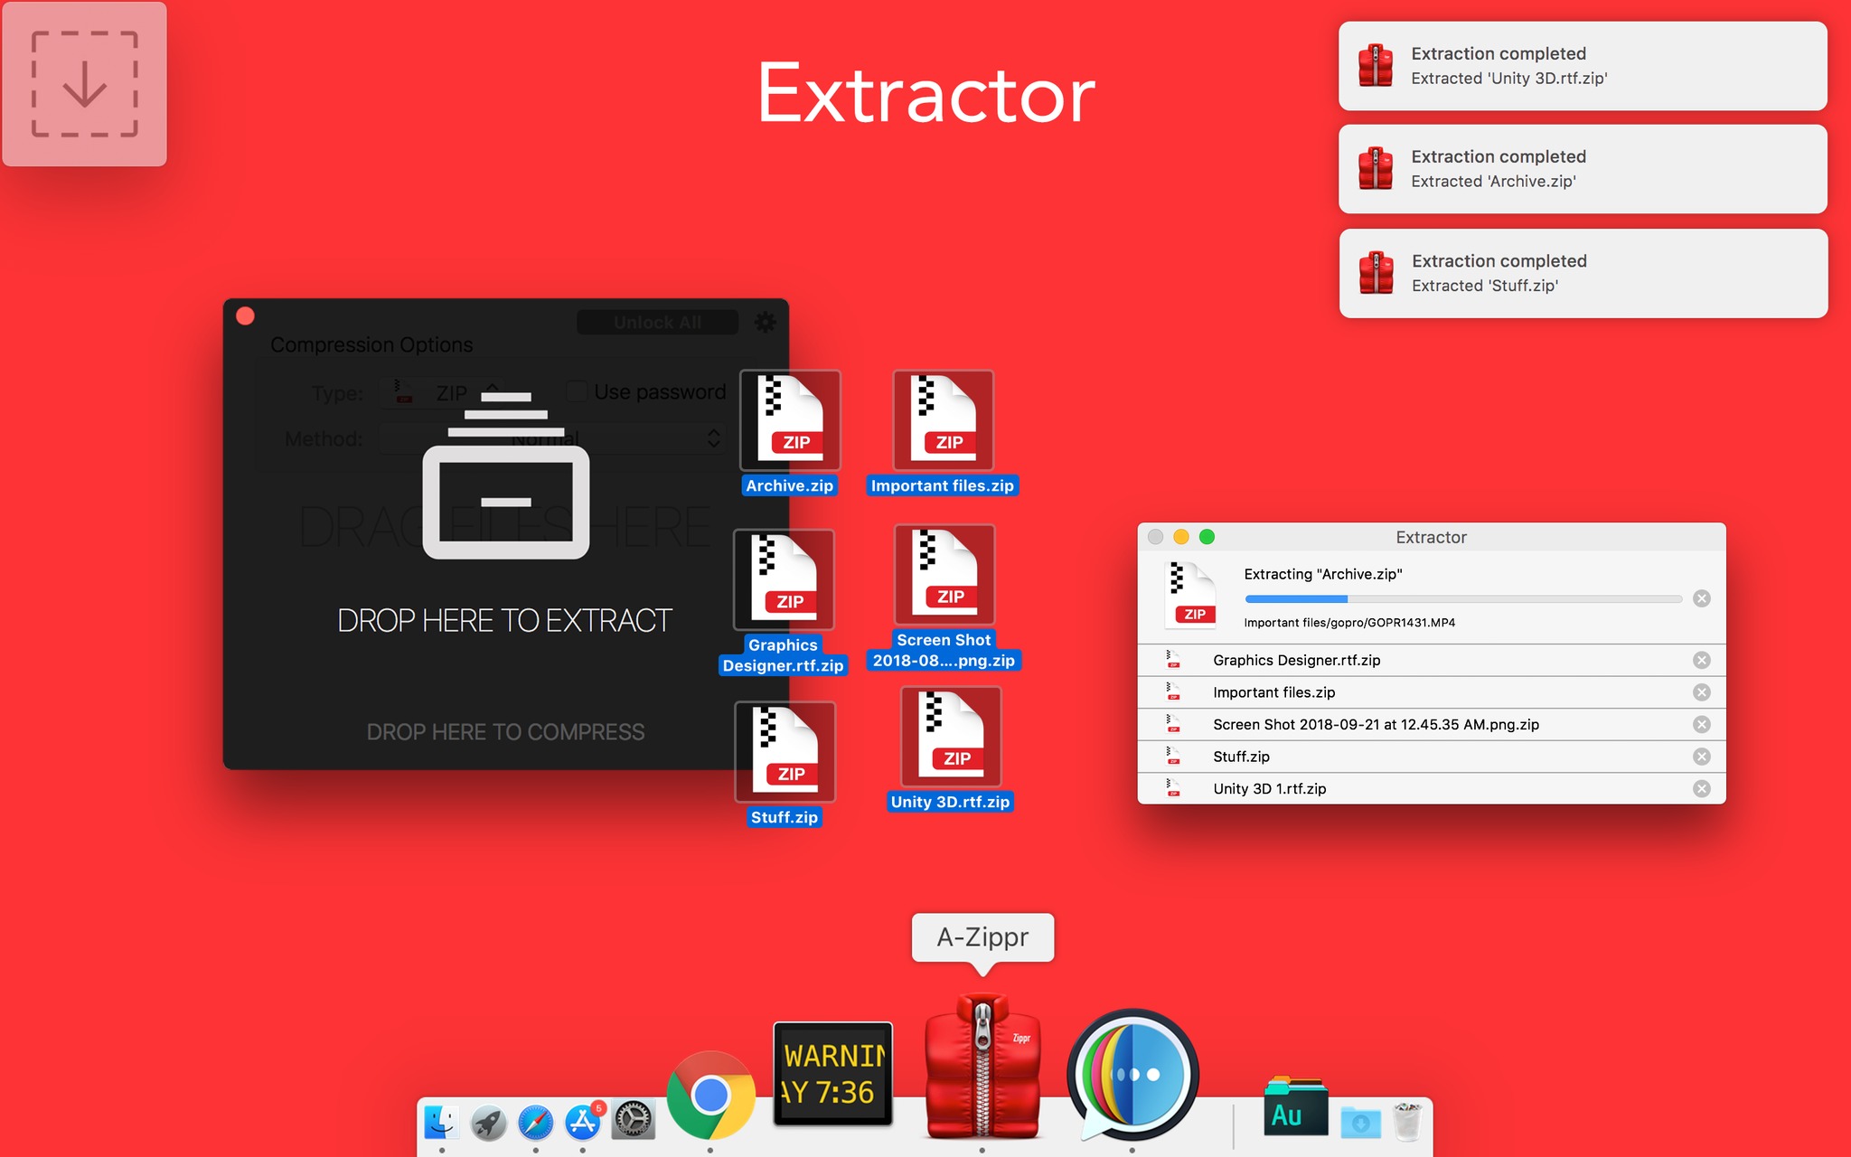The width and height of the screenshot is (1851, 1157).
Task: Cancel extraction of Archive.zip
Action: pyautogui.click(x=1703, y=597)
